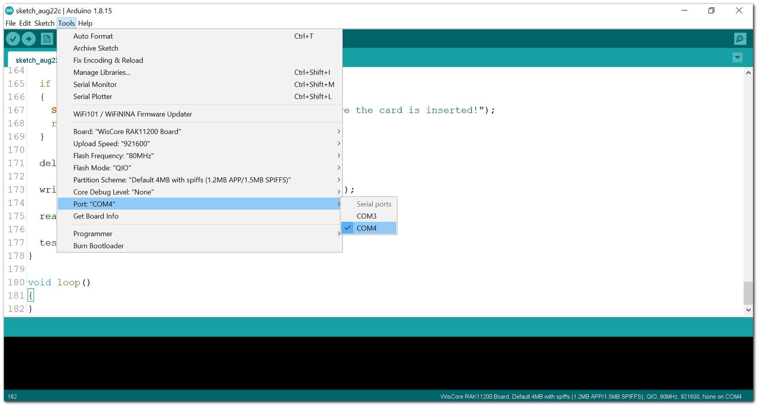Open the Edit menu
The width and height of the screenshot is (760, 408).
pos(25,23)
